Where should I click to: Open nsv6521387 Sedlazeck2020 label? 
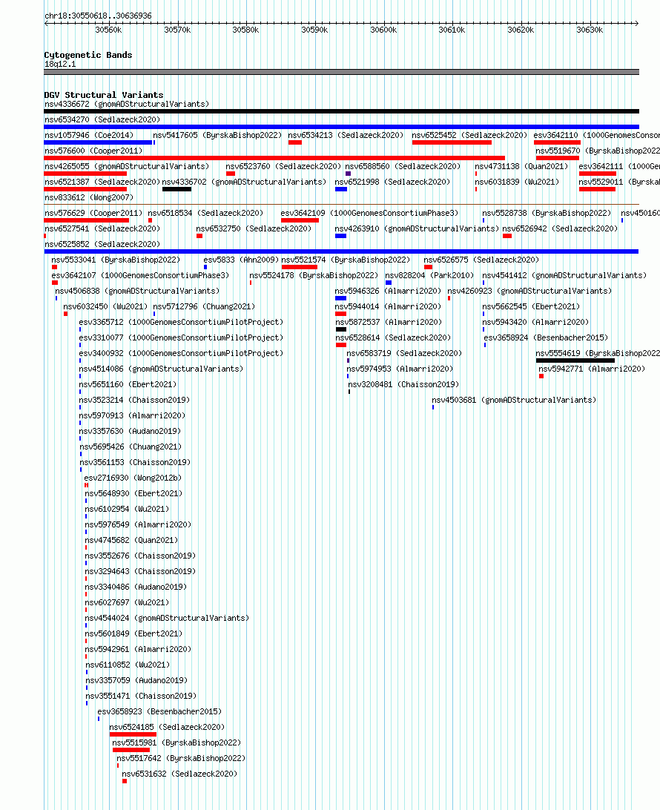102,181
